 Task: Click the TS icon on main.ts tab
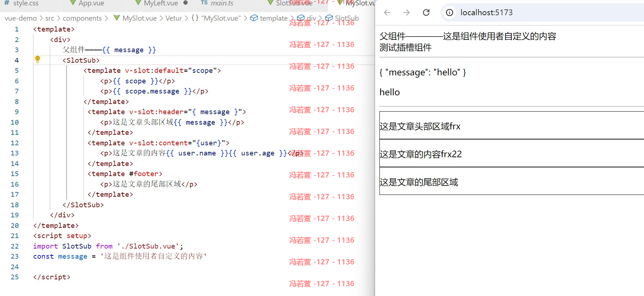point(204,3)
